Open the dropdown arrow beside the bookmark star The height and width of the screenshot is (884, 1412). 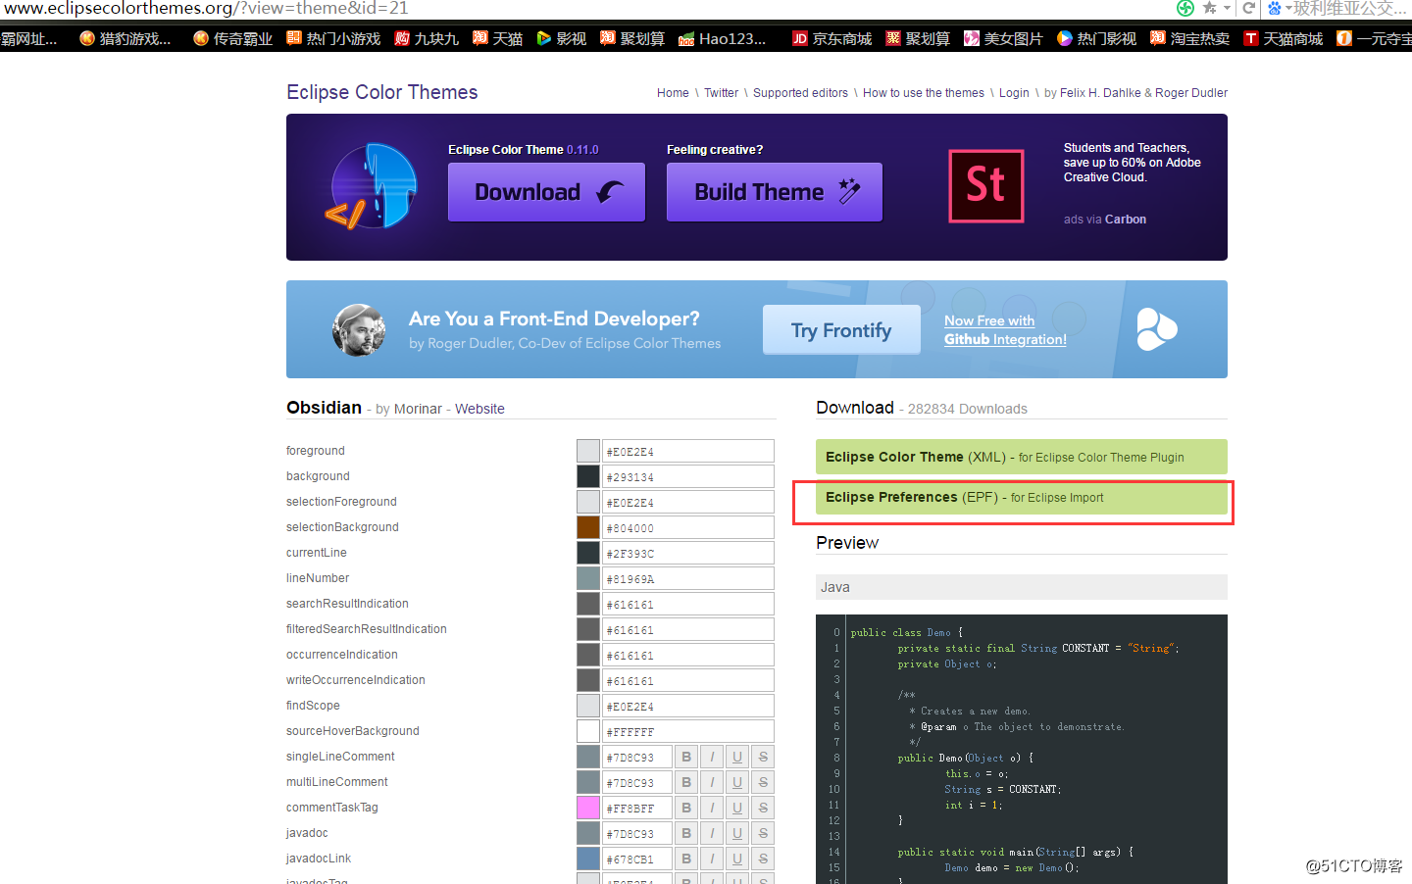[x=1225, y=9]
